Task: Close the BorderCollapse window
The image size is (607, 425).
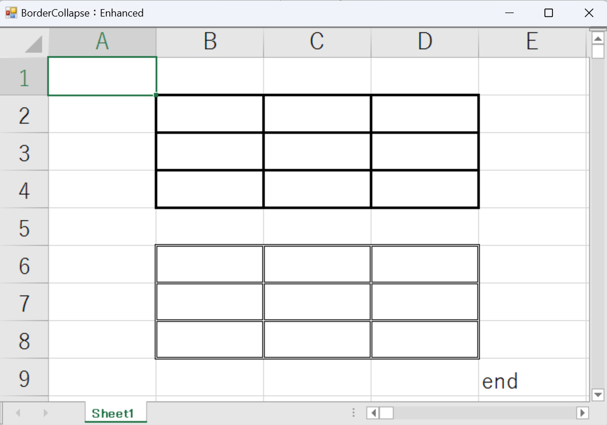Action: [x=589, y=13]
